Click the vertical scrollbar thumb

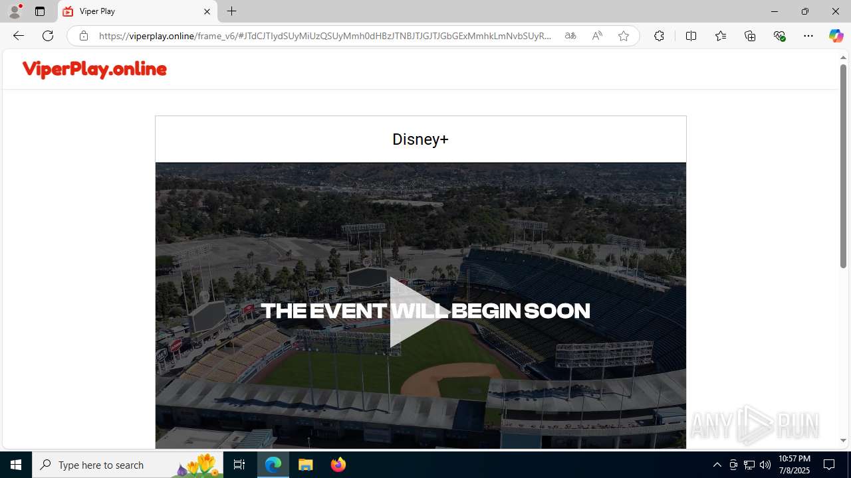coord(843,167)
